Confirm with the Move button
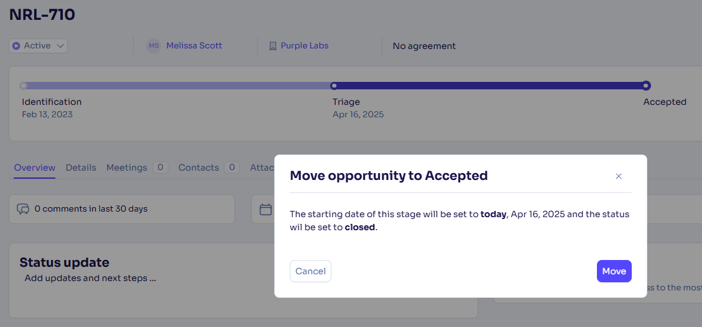This screenshot has width=702, height=327. [x=614, y=271]
